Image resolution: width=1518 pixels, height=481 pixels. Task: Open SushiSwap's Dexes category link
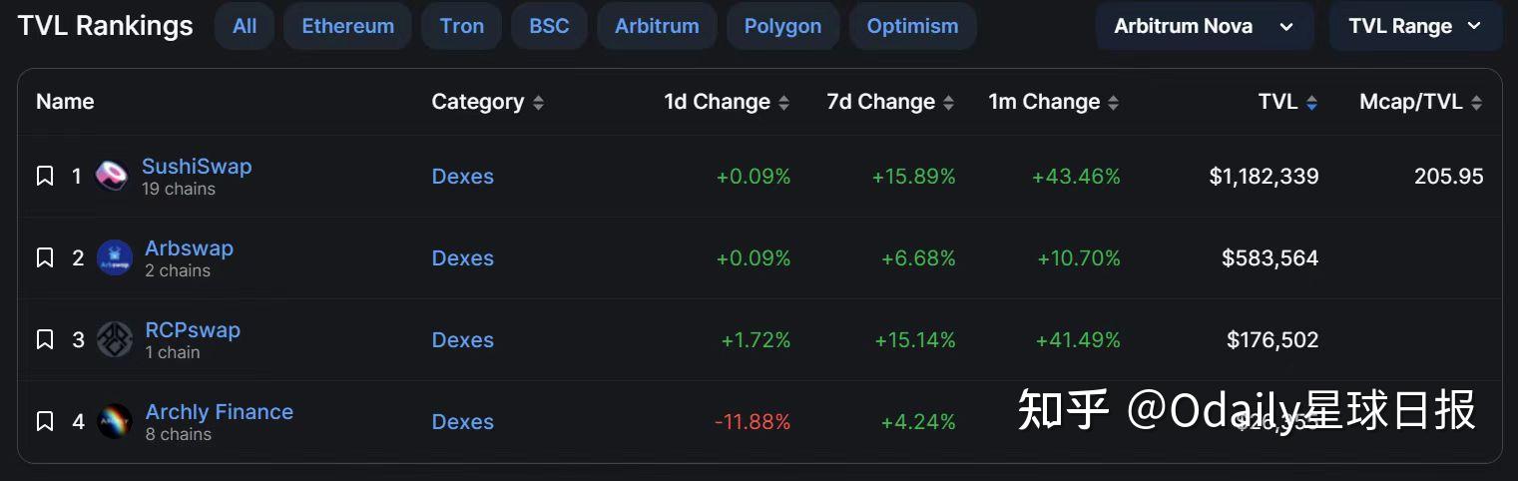click(462, 177)
